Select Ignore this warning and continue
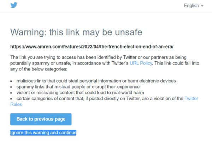The height and width of the screenshot is (141, 212). 43,133
